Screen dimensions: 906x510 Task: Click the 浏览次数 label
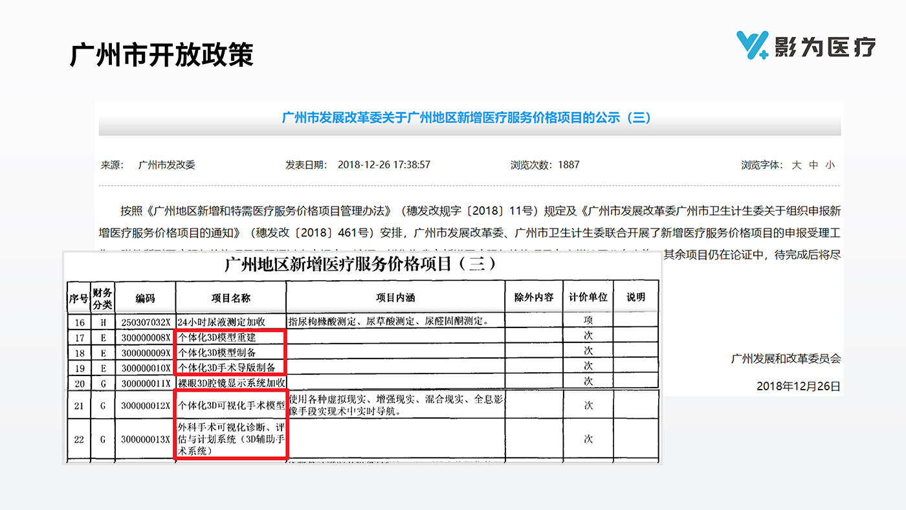[532, 165]
